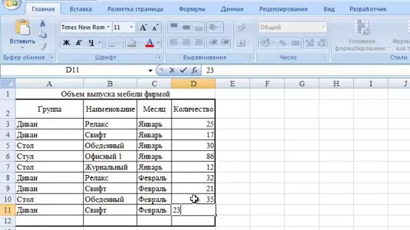Apply thousands separator (000) format
410x230 pixels.
(295, 43)
